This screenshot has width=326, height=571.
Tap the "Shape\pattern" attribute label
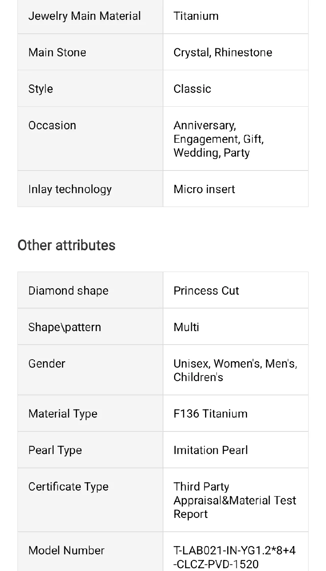pos(65,327)
